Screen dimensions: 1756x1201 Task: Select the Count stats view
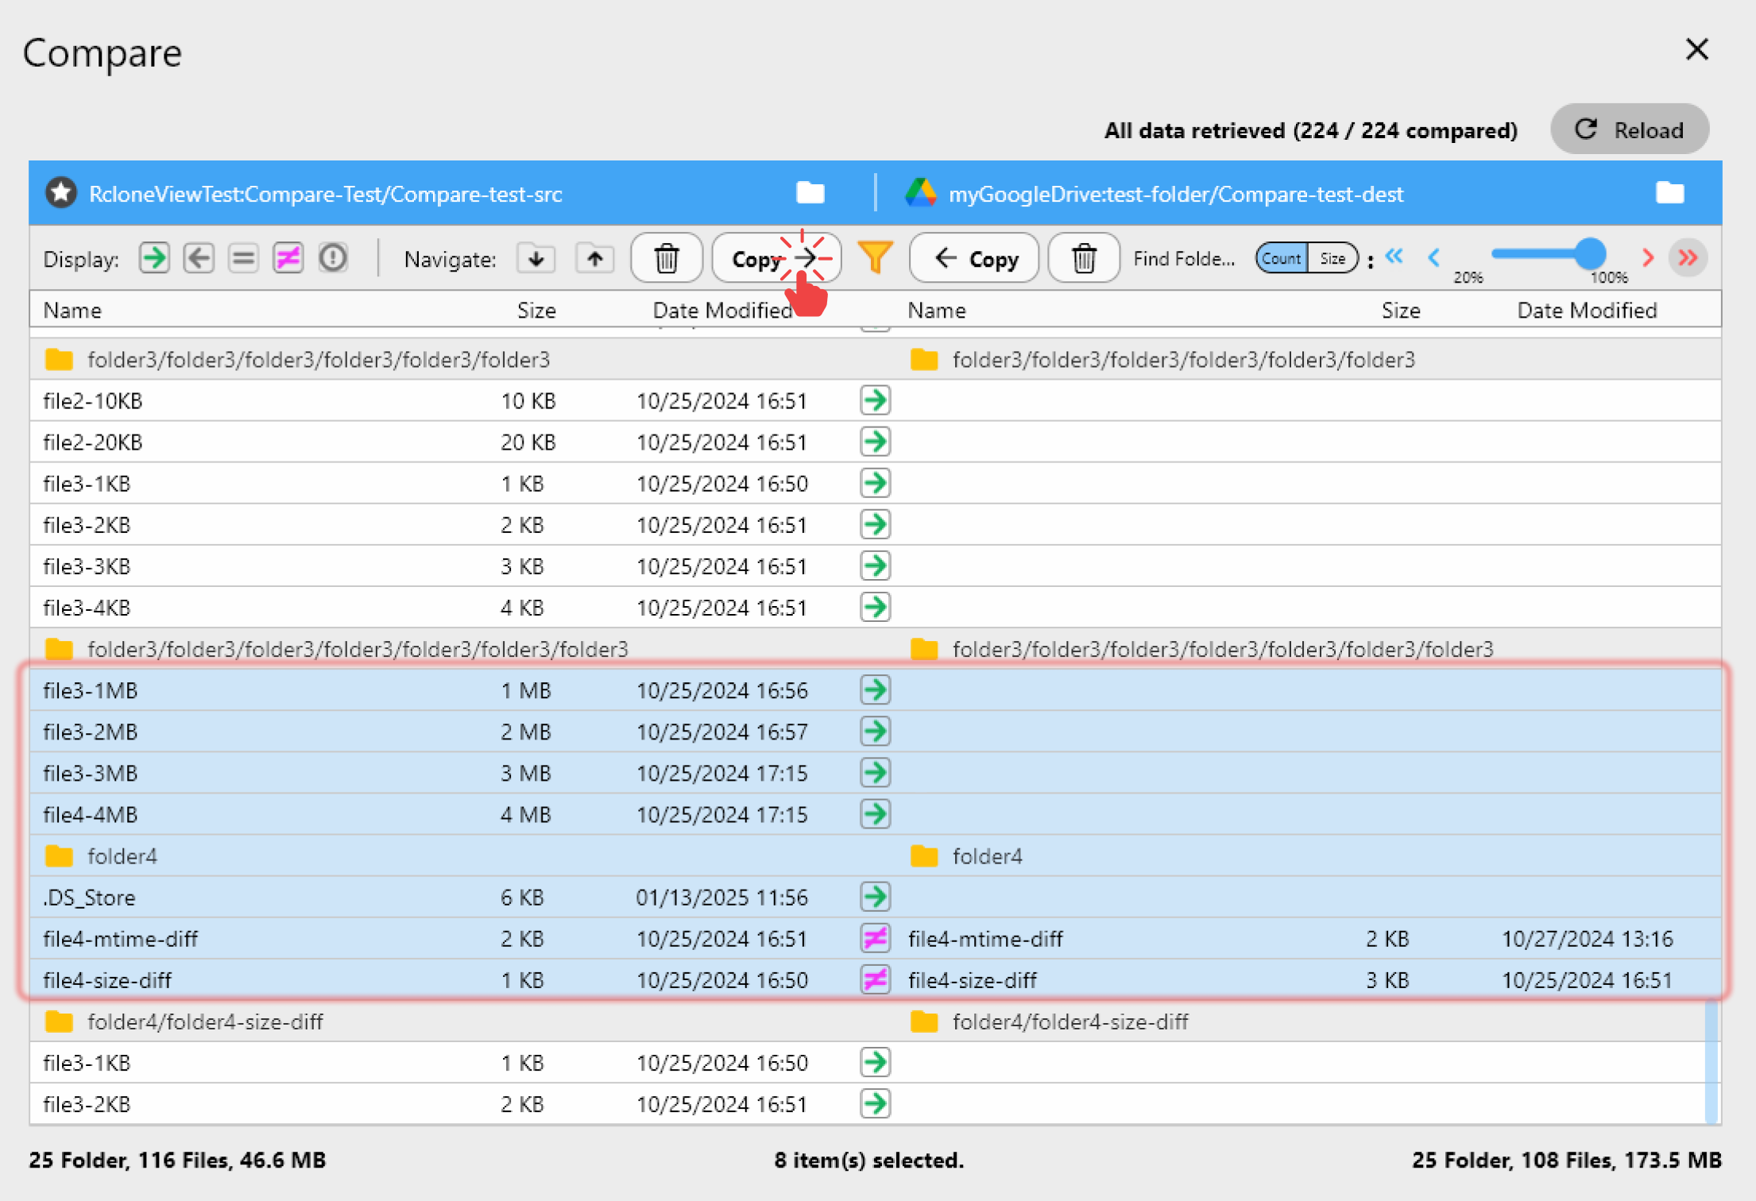[1281, 257]
